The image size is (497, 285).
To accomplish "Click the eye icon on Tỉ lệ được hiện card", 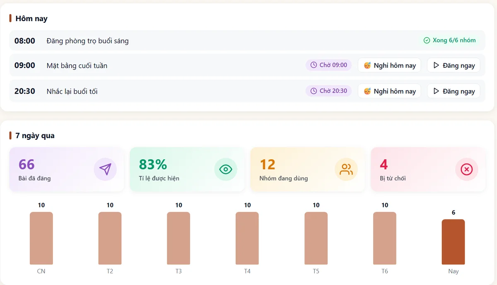I will 226,169.
